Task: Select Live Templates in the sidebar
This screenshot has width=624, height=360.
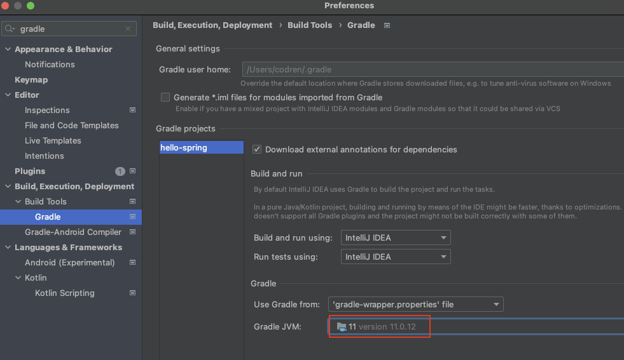Action: point(53,140)
